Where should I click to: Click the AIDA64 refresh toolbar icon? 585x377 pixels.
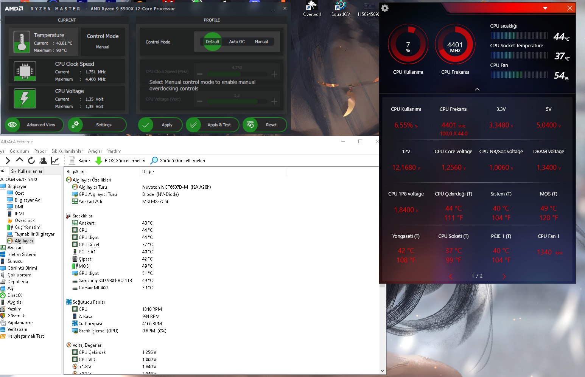click(31, 160)
